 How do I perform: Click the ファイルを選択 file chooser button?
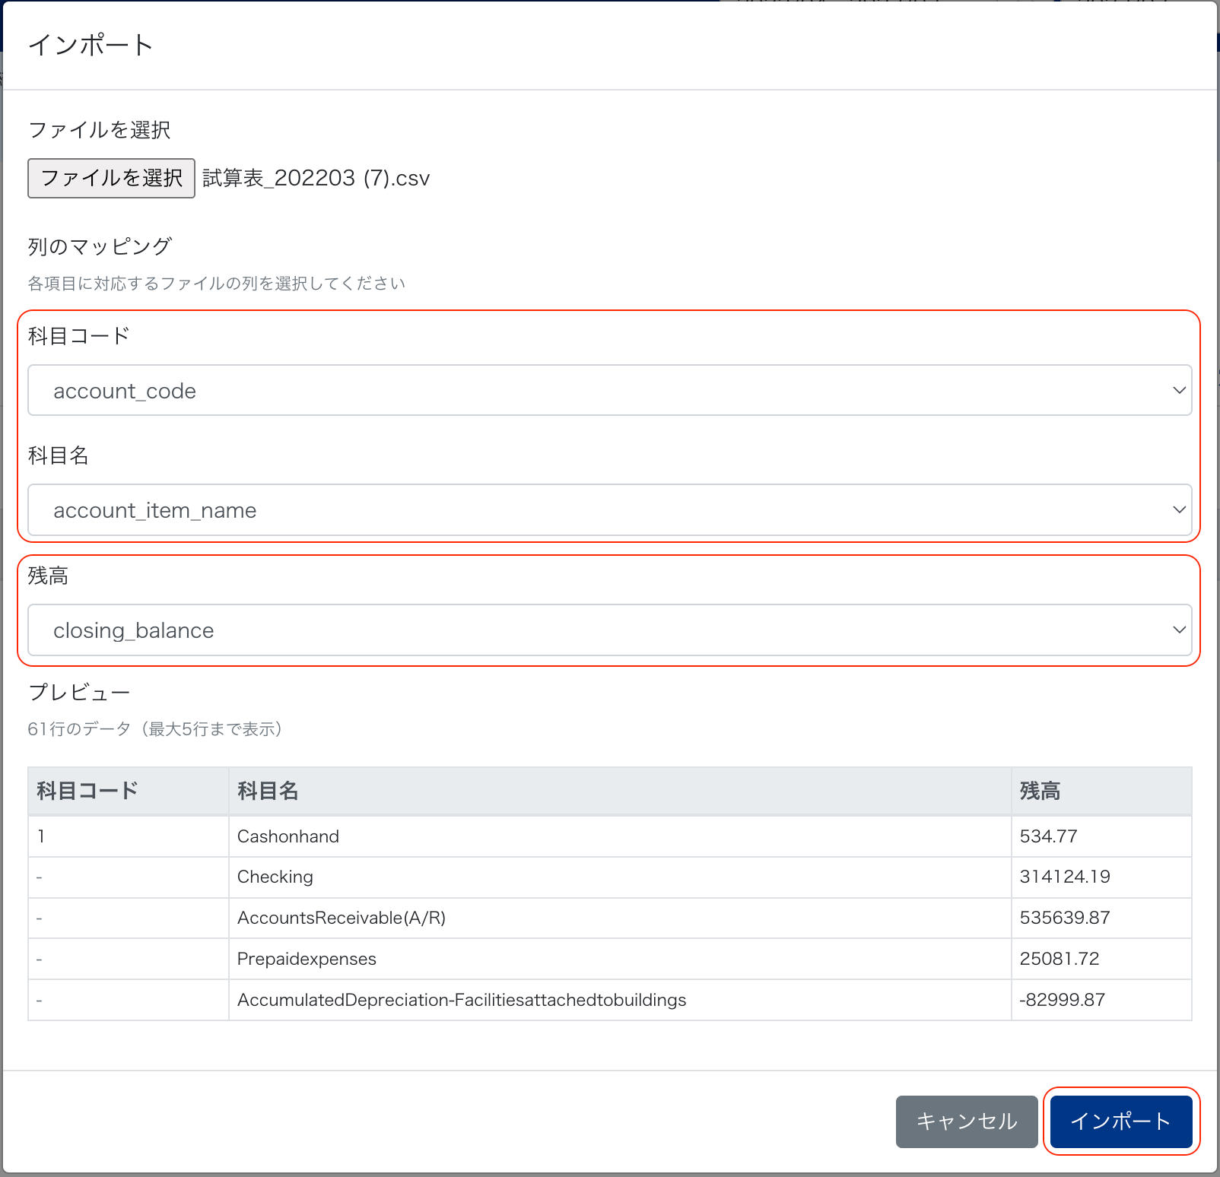pyautogui.click(x=111, y=178)
